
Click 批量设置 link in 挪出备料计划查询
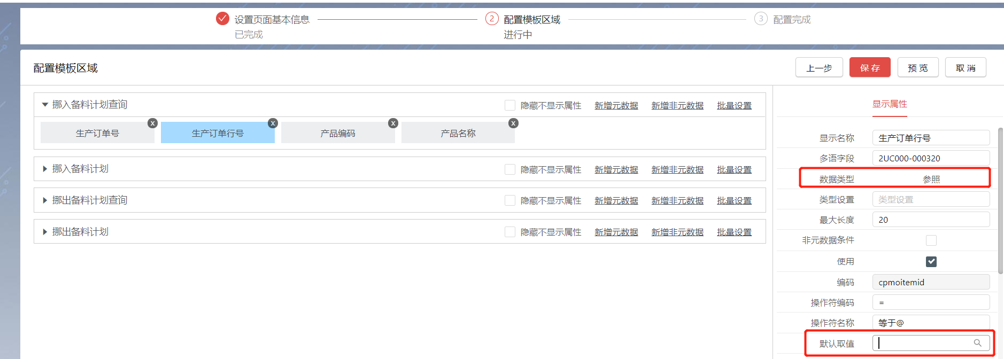tap(734, 200)
